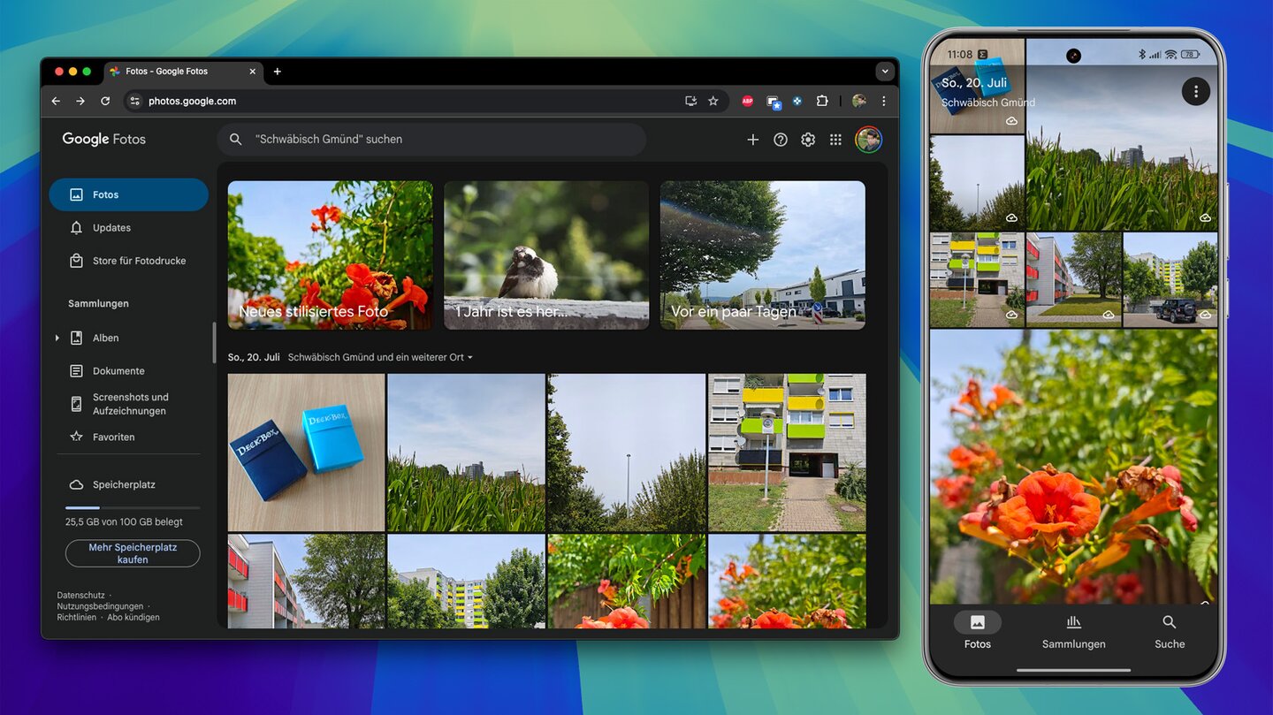Viewport: 1273px width, 715px height.
Task: Select the Fotos – Google Fotos tab
Action: pos(184,72)
